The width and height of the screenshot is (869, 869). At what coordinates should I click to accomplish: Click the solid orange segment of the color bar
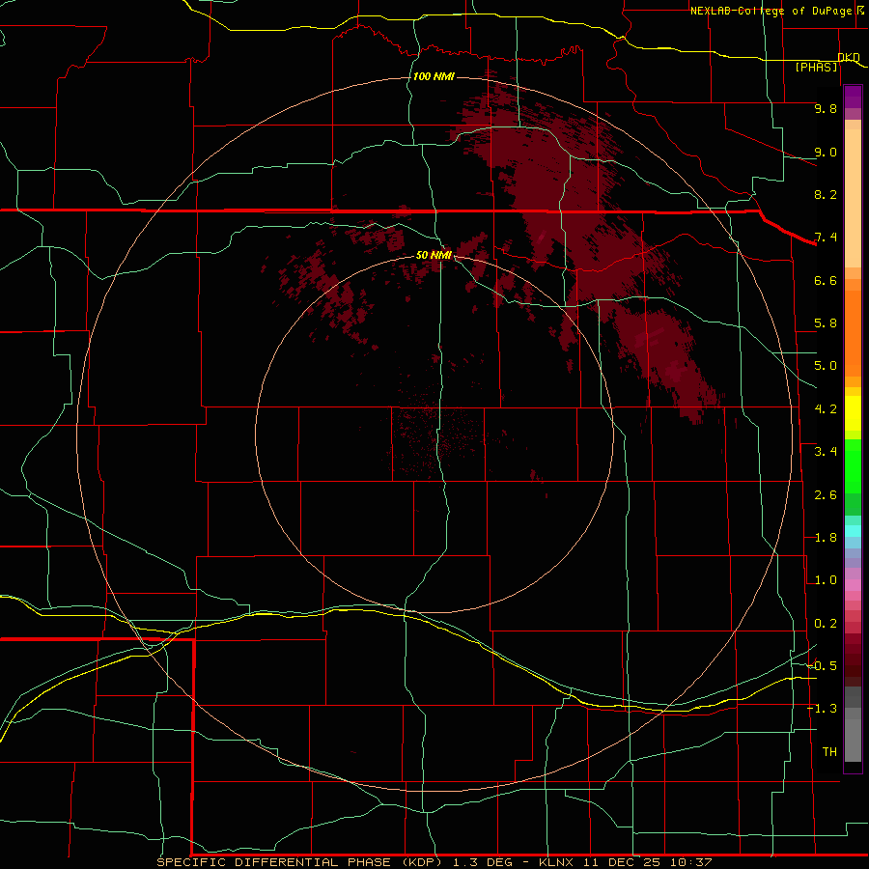tap(853, 334)
